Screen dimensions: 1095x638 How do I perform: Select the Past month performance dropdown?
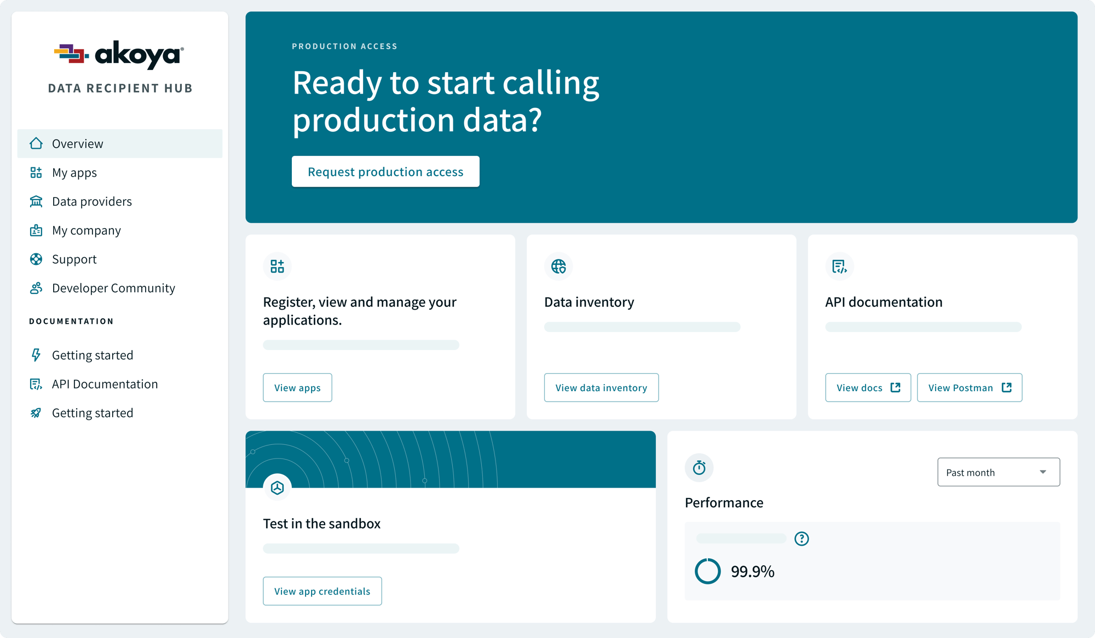(998, 472)
